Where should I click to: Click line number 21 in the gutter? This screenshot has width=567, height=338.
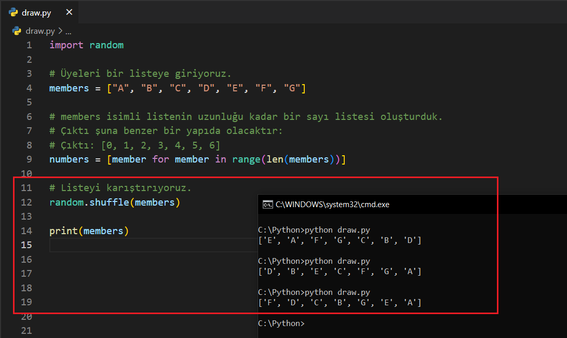pyautogui.click(x=26, y=331)
